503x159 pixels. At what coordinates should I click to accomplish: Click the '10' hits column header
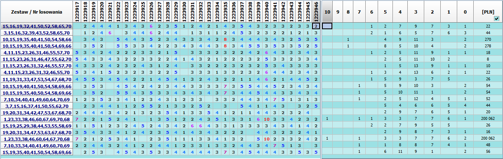pyautogui.click(x=327, y=12)
